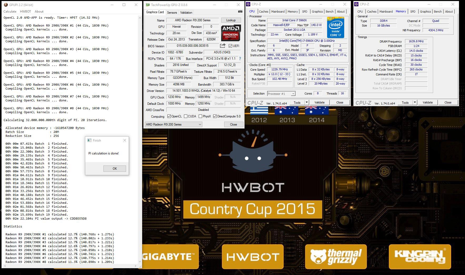Click the AMD Radeon Graphics logo
The height and width of the screenshot is (275, 465).
point(231,33)
